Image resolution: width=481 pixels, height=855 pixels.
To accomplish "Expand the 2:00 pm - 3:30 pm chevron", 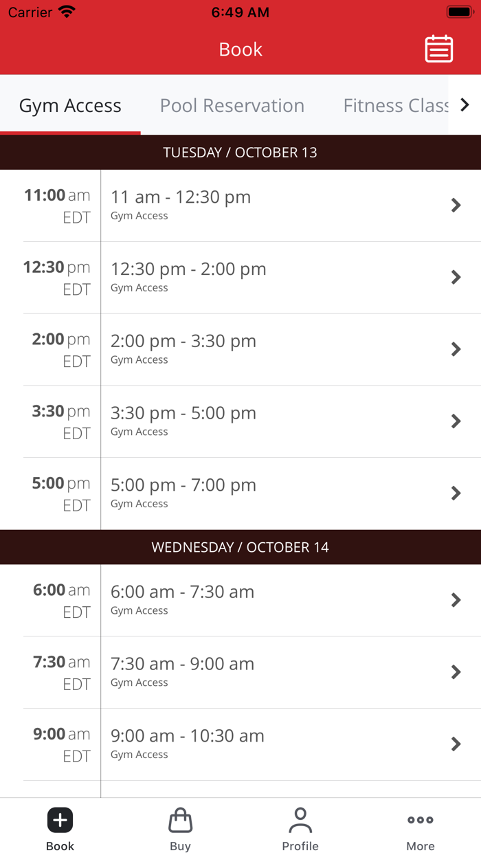I will (x=456, y=349).
